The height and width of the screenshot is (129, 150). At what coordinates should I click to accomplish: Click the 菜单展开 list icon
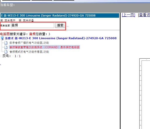tap(2, 20)
